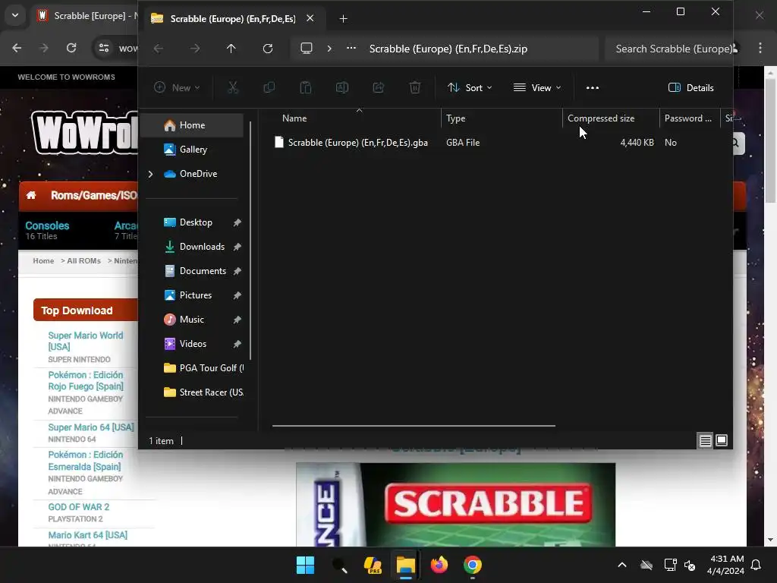Select the Scrabble (Europe) .gba file
This screenshot has height=583, width=777.
coord(357,142)
